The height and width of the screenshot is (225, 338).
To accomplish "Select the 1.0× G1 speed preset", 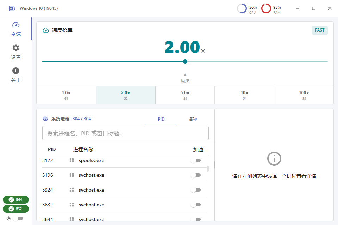I will tap(66, 95).
